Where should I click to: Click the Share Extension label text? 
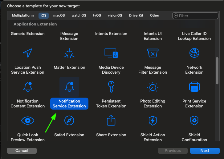[111, 135]
